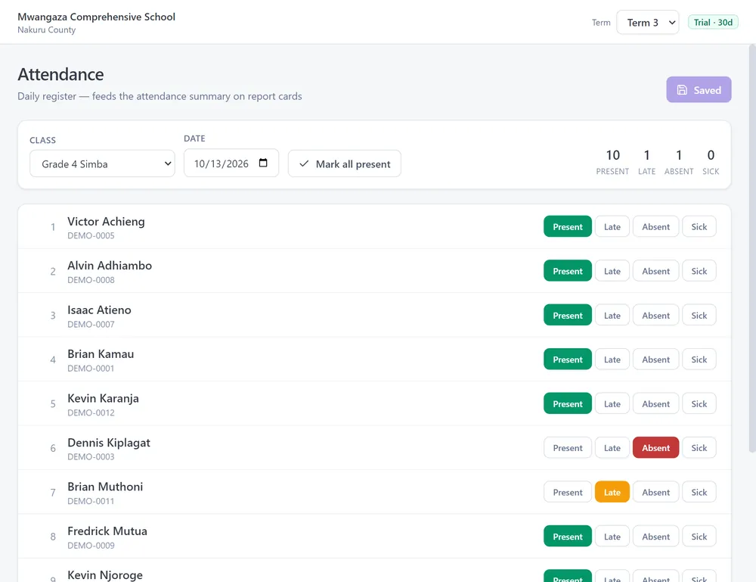This screenshot has width=756, height=582.
Task: Click the Nakuru County subtitle
Action: point(47,30)
